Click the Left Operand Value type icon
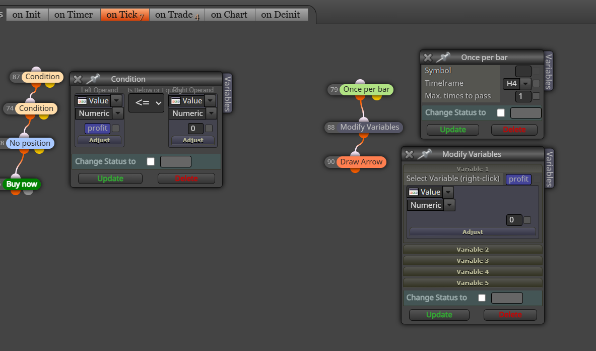596x351 pixels. tap(82, 101)
